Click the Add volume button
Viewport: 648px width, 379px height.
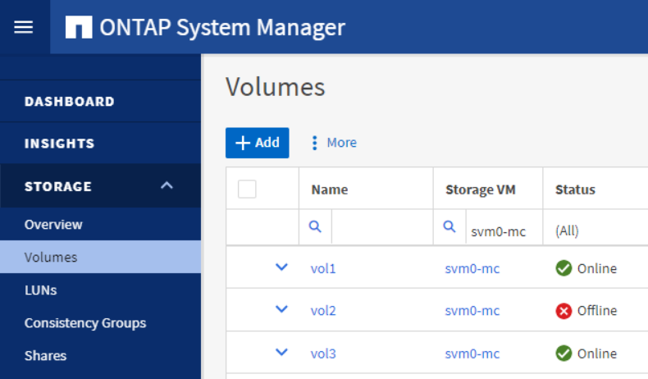tap(258, 143)
